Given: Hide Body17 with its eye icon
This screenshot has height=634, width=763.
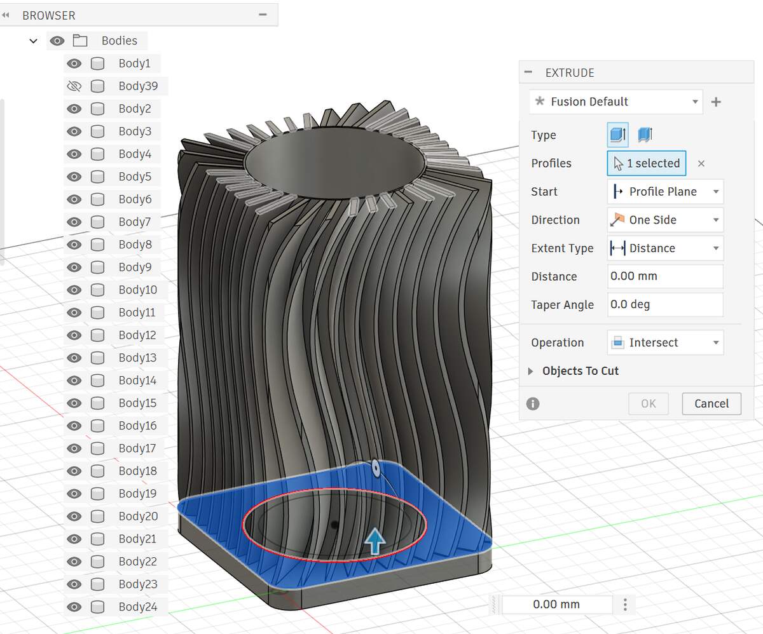Looking at the screenshot, I should coord(74,448).
